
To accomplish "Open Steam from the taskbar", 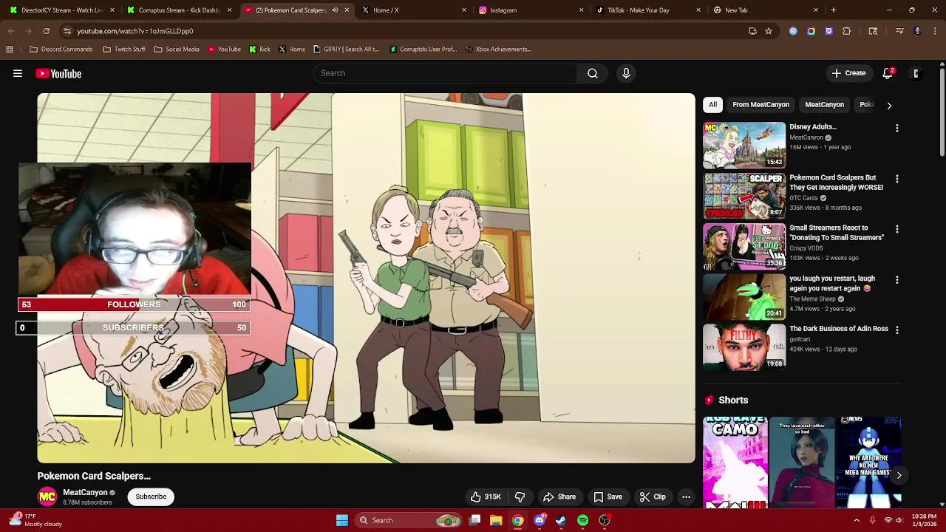I will [561, 520].
